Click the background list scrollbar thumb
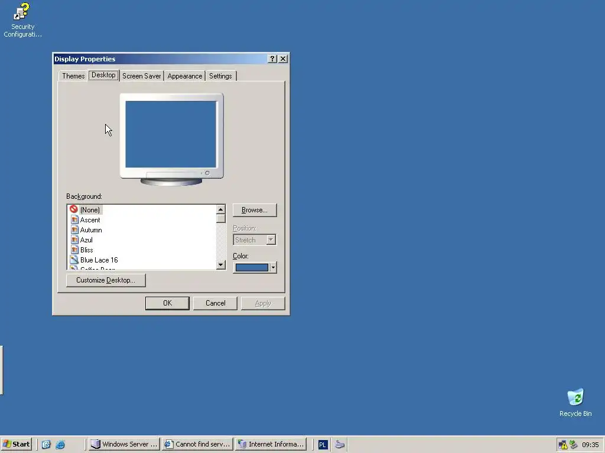The height and width of the screenshot is (453, 605). coord(221,218)
